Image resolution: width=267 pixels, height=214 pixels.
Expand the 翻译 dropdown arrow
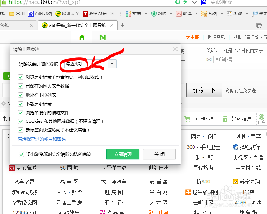pos(196,14)
